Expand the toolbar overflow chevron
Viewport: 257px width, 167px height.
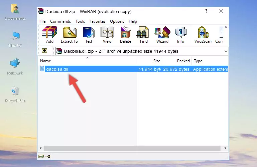coord(226,27)
